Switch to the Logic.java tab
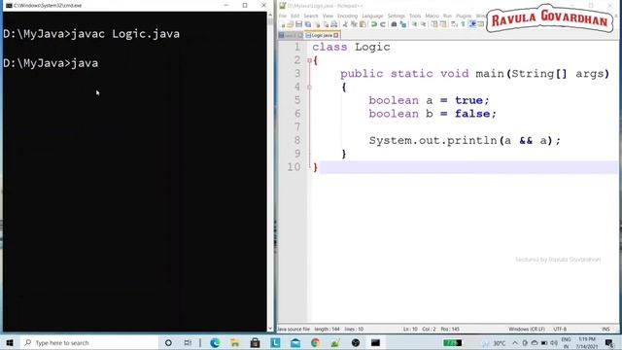 [x=322, y=35]
